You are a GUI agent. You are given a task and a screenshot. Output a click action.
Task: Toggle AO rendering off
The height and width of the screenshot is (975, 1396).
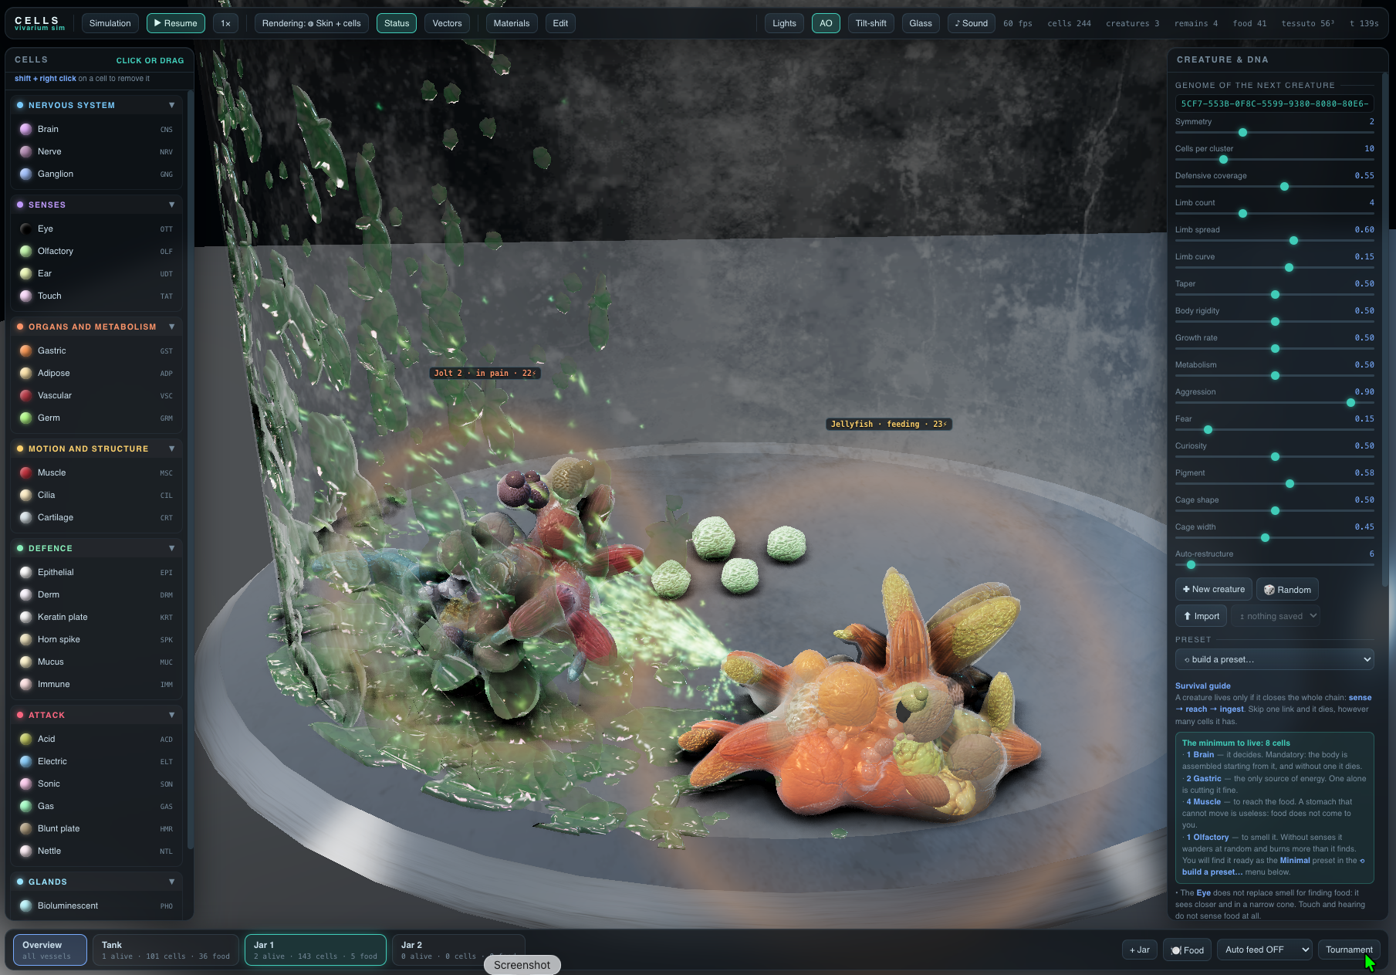point(826,23)
